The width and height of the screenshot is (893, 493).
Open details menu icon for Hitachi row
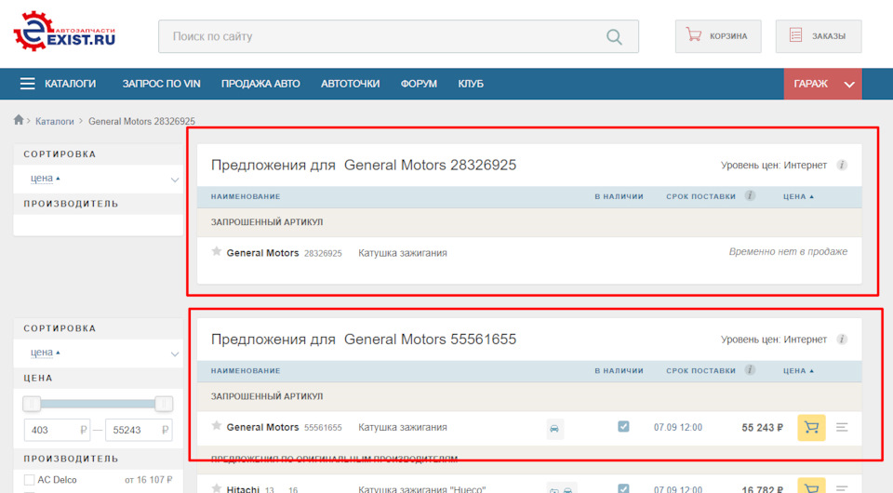click(842, 487)
